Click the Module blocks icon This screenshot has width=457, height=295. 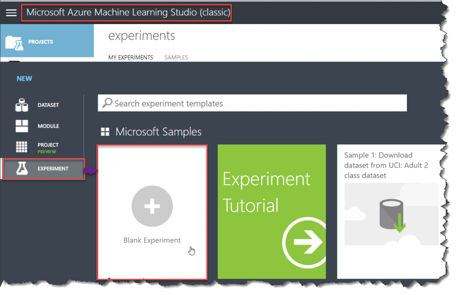(x=21, y=126)
